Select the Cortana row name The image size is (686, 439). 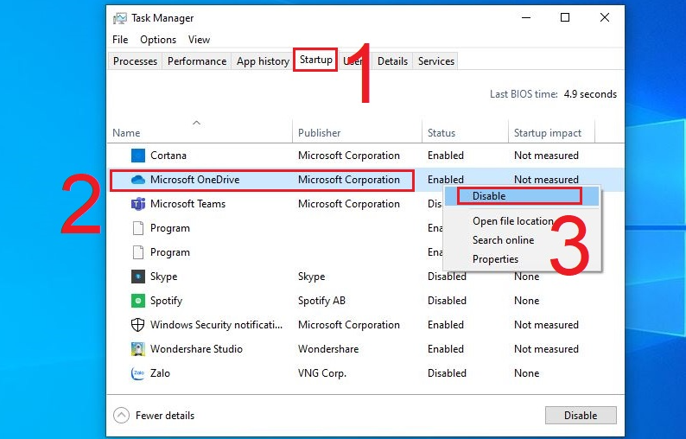[x=168, y=156]
